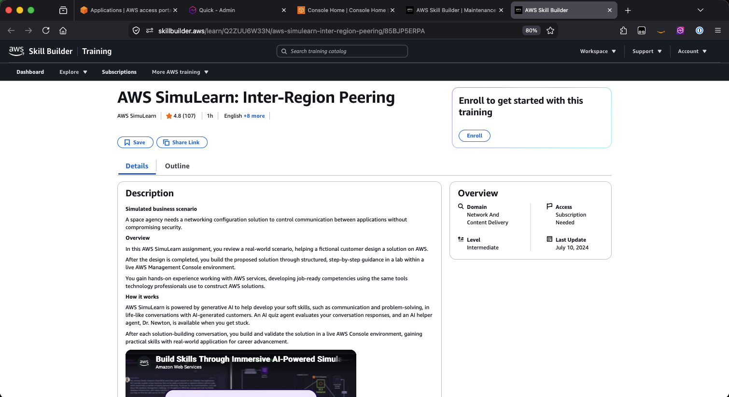This screenshot has height=397, width=729.
Task: Expand the list all tabs chevron
Action: [x=701, y=10]
